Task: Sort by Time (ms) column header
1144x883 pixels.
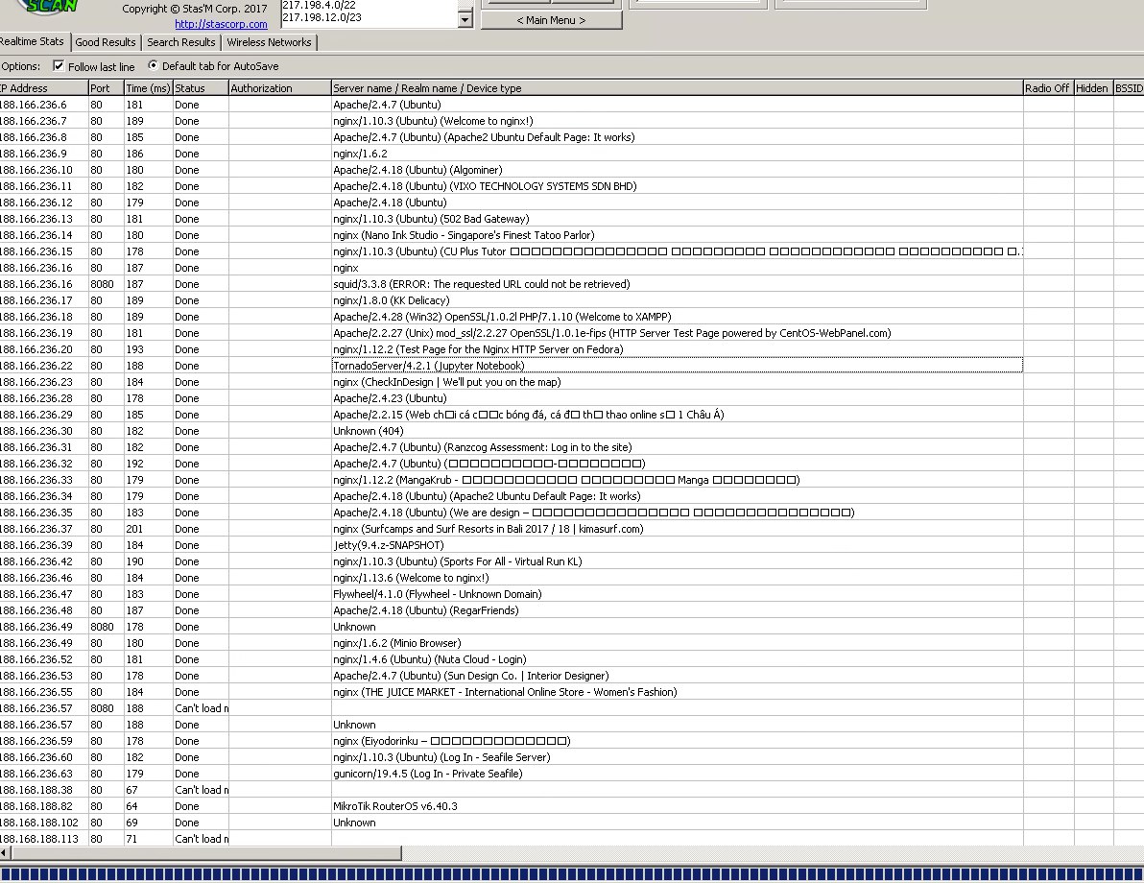Action: click(148, 88)
